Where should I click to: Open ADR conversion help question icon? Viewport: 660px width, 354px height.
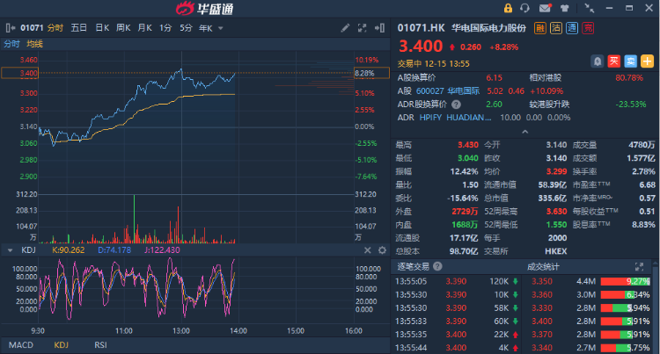pyautogui.click(x=456, y=105)
